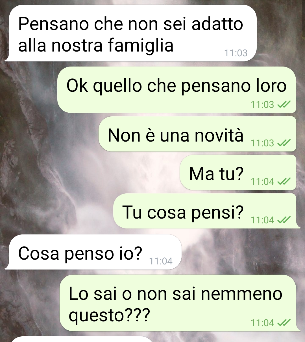Viewport: 305px width, 342px height.
Task: Select the "Ok quello che pensano loro" bubble
Action: pyautogui.click(x=177, y=90)
